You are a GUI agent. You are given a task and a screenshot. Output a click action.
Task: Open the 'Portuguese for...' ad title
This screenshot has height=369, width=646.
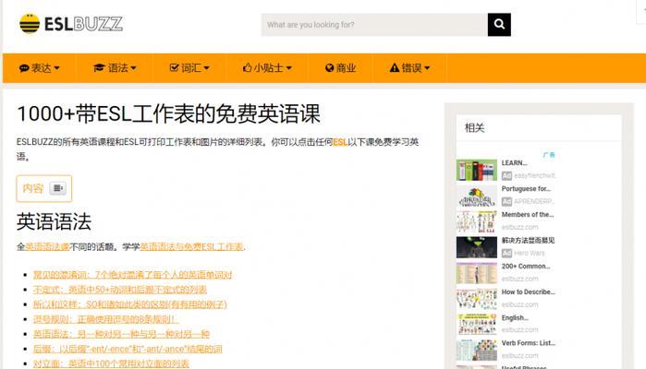click(526, 189)
